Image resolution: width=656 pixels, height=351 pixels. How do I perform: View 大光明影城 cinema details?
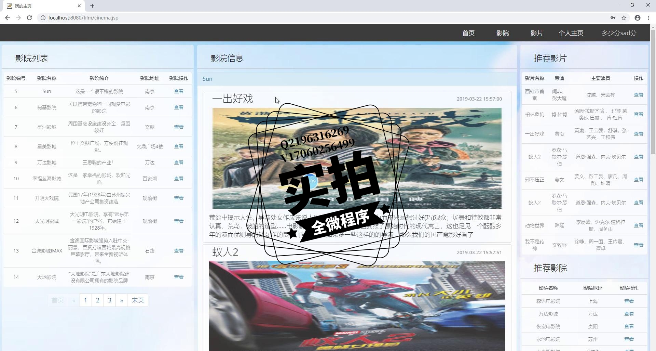pos(179,221)
